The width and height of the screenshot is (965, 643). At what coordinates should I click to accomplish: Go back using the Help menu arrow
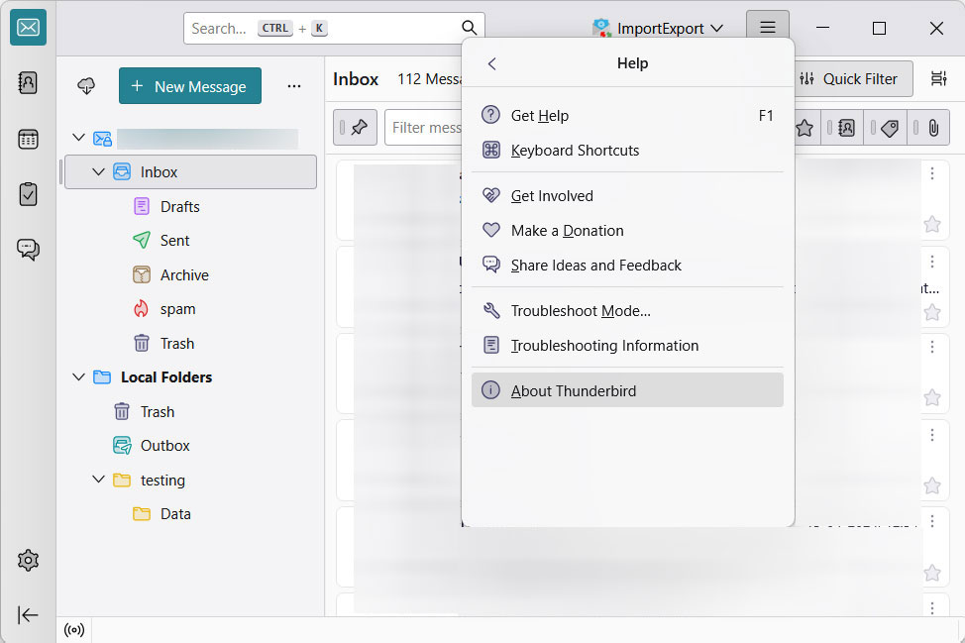point(491,63)
